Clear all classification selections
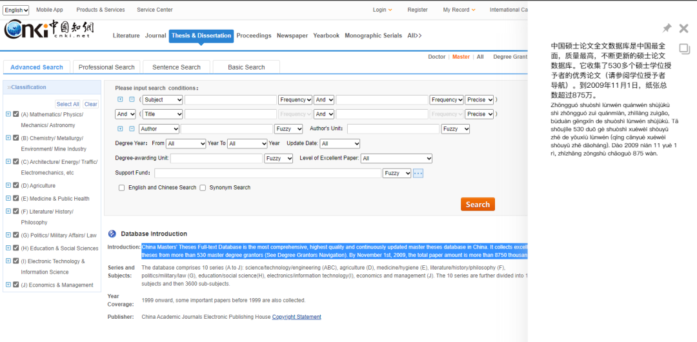The image size is (697, 342). click(x=91, y=104)
